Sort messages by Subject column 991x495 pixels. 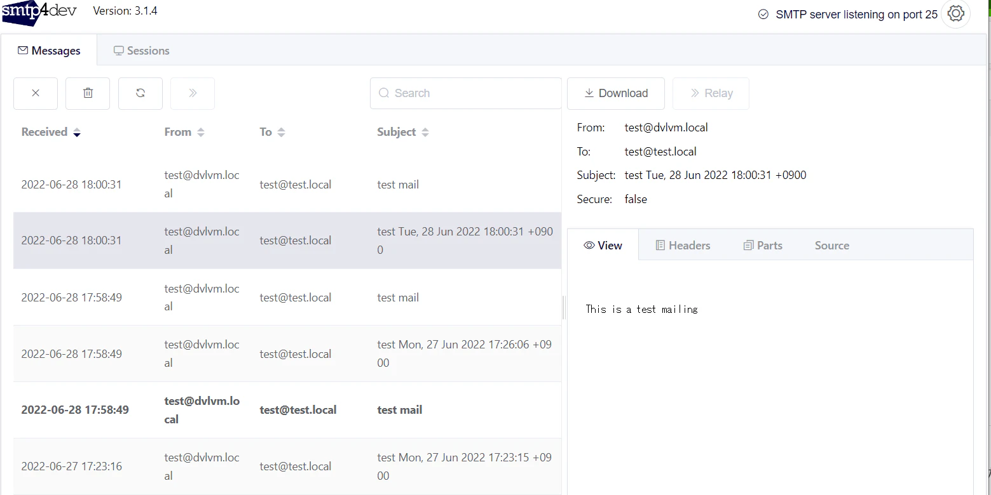[x=403, y=132]
